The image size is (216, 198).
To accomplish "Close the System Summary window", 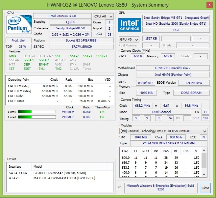I will pos(209,5).
